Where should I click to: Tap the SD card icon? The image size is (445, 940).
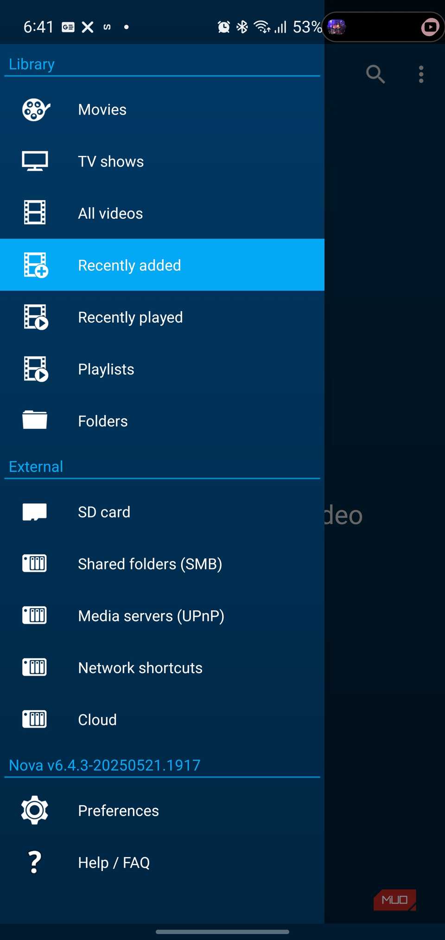click(35, 512)
